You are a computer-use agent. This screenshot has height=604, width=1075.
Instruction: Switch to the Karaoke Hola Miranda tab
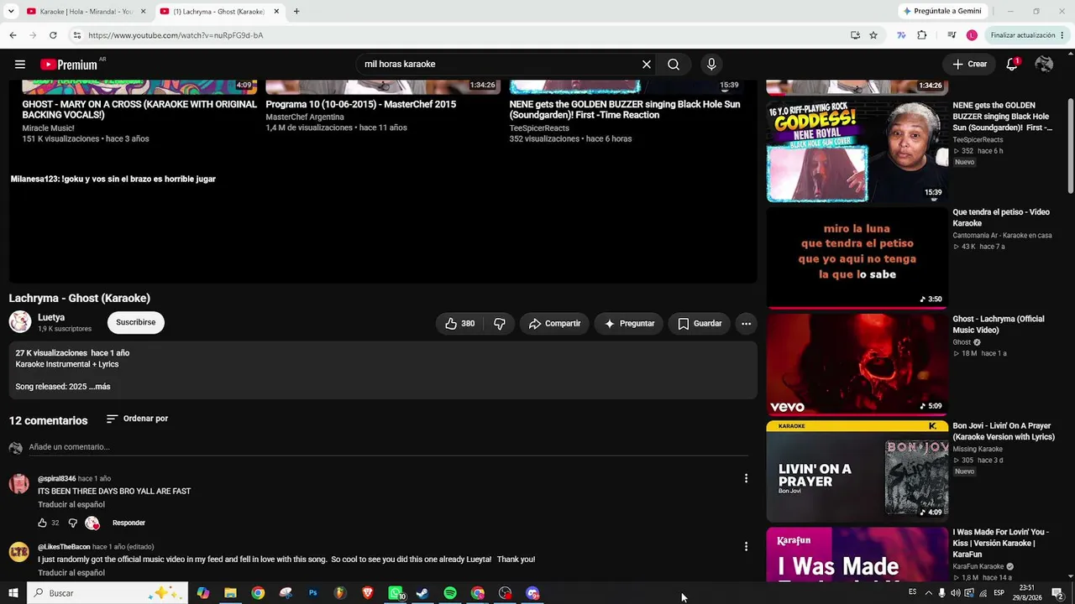point(86,12)
